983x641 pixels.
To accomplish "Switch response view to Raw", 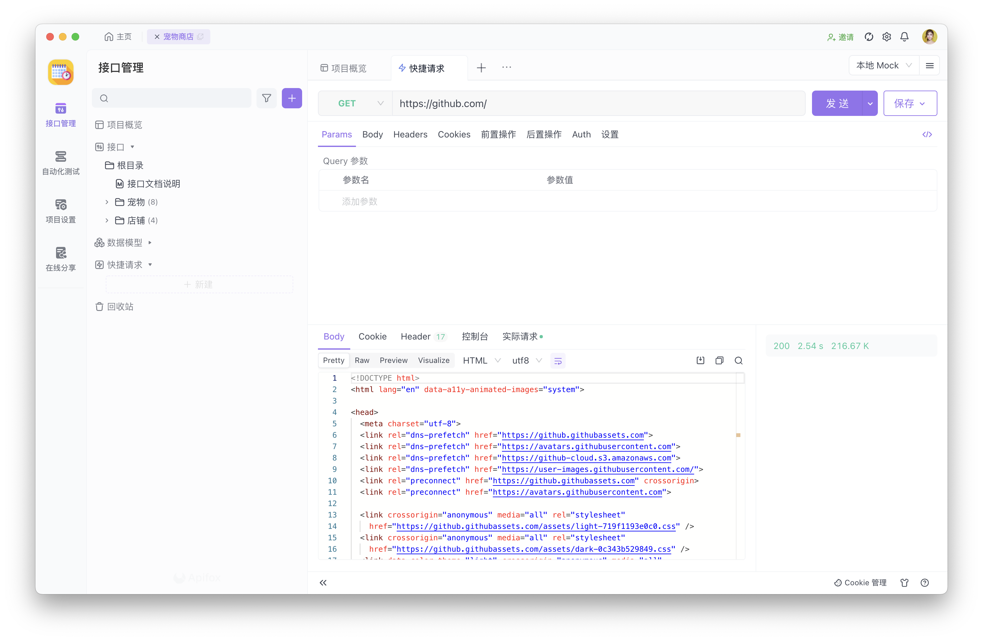I will [362, 360].
